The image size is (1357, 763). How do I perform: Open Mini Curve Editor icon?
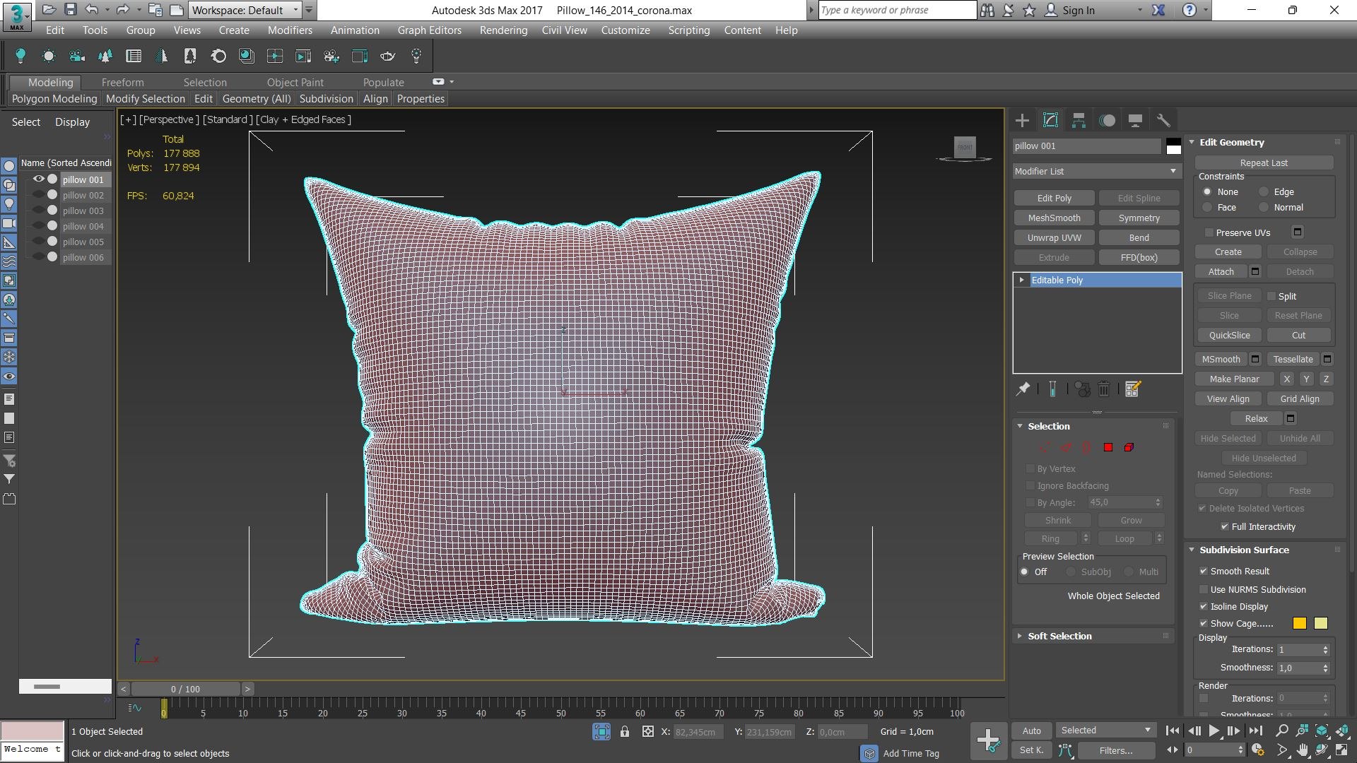click(134, 707)
